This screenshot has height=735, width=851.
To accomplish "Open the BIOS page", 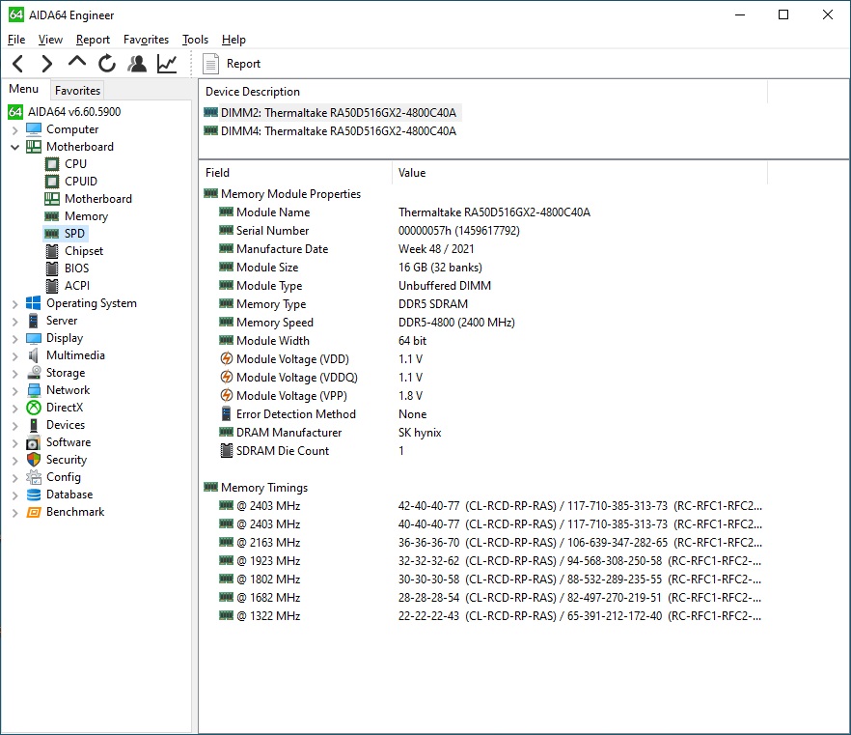I will 76,269.
